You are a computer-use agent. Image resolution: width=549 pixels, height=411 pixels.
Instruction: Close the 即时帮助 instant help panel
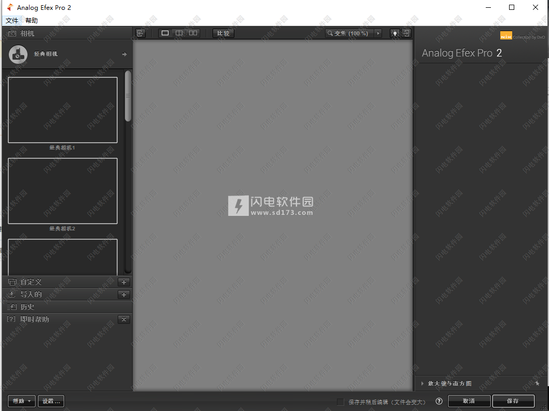tap(124, 320)
